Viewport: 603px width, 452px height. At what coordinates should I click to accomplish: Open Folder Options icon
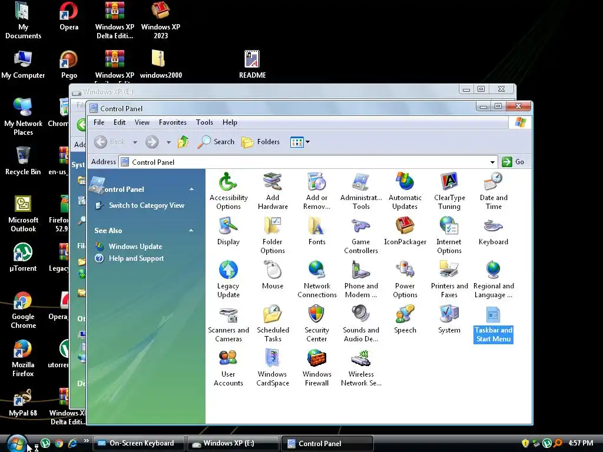272,235
